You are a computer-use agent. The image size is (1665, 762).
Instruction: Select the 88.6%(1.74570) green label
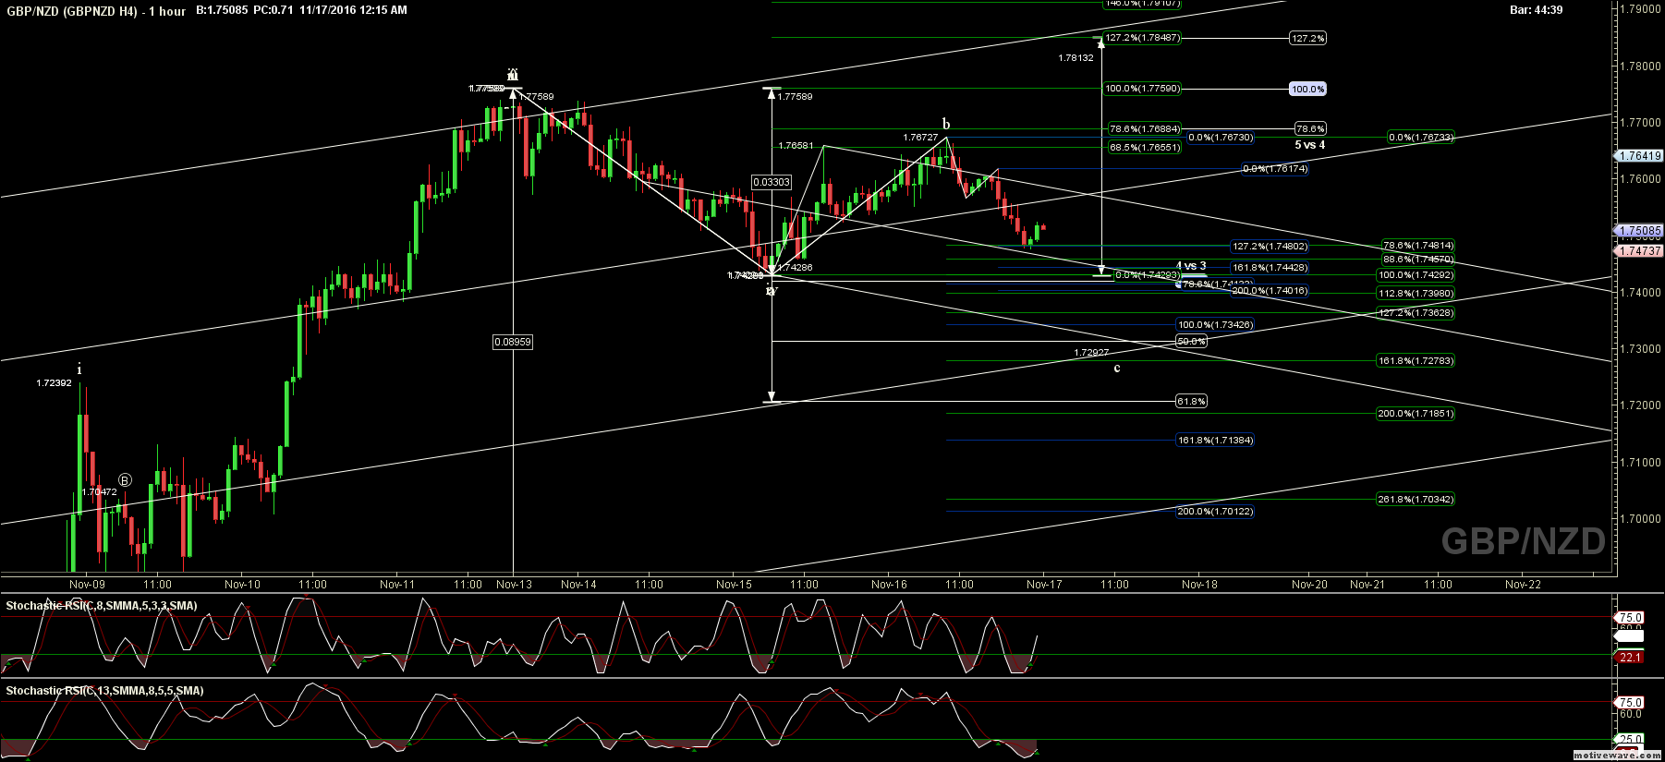click(x=1418, y=260)
